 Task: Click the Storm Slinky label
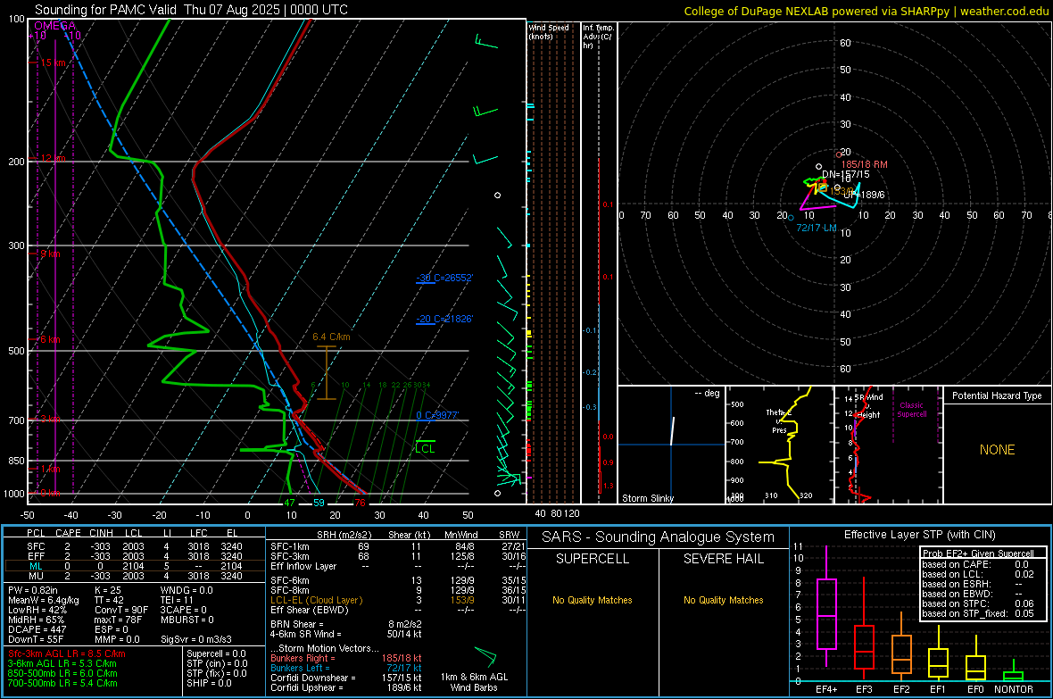(647, 498)
